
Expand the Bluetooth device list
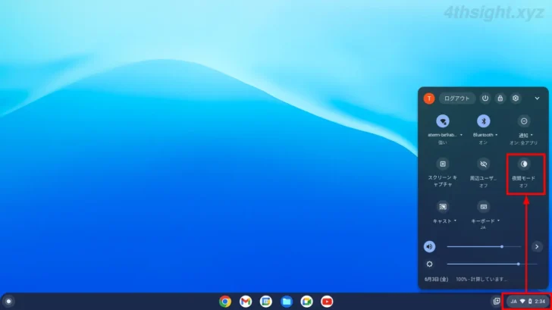tap(485, 135)
